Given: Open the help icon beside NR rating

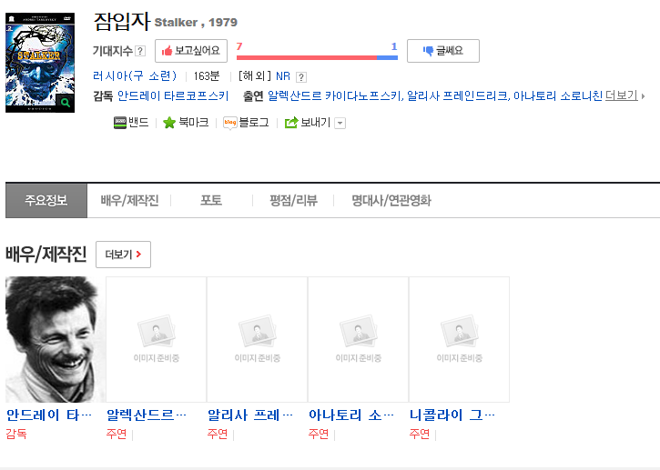Looking at the screenshot, I should pyautogui.click(x=301, y=76).
